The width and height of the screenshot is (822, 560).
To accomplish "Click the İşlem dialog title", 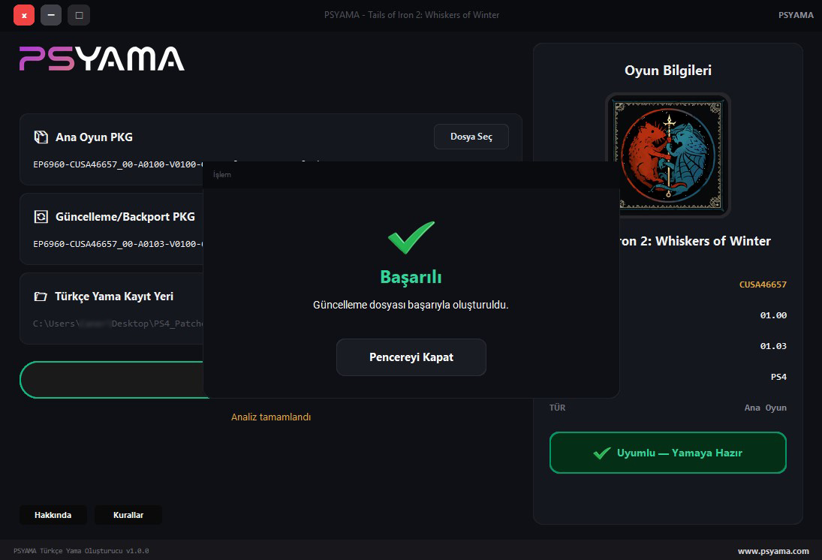I will [x=221, y=175].
